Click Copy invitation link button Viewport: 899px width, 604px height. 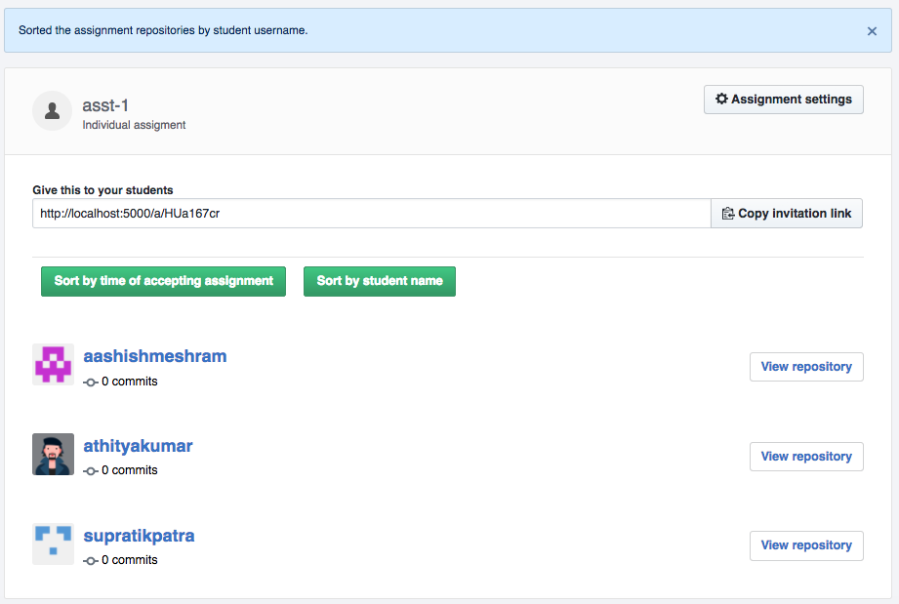787,213
